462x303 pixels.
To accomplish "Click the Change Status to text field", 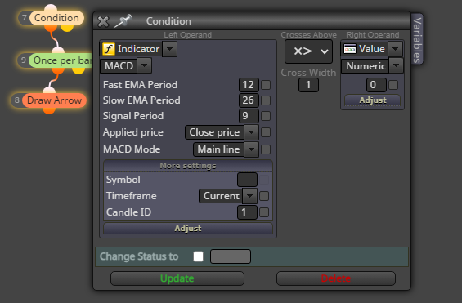I will click(231, 256).
